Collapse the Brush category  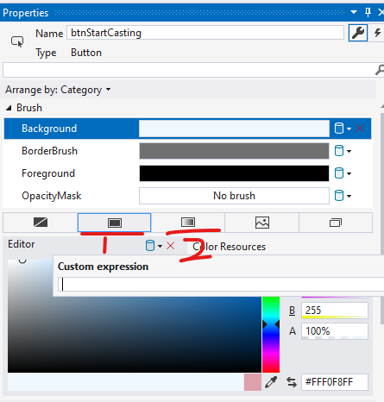(9, 108)
